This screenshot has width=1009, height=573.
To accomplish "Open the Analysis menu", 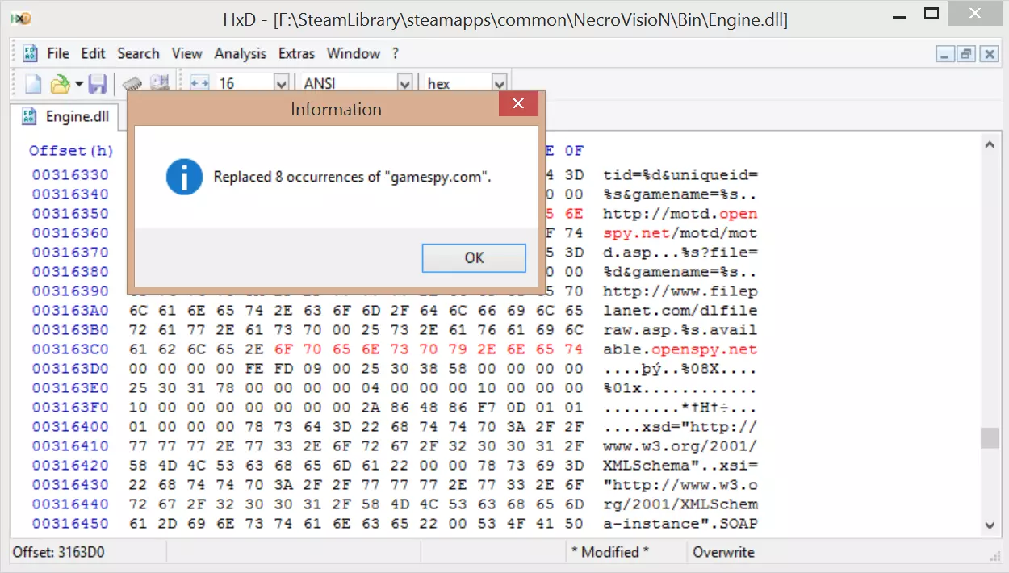I will point(240,53).
